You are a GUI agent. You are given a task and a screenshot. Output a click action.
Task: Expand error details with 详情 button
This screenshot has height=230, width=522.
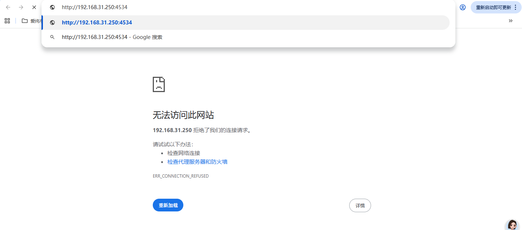click(360, 206)
